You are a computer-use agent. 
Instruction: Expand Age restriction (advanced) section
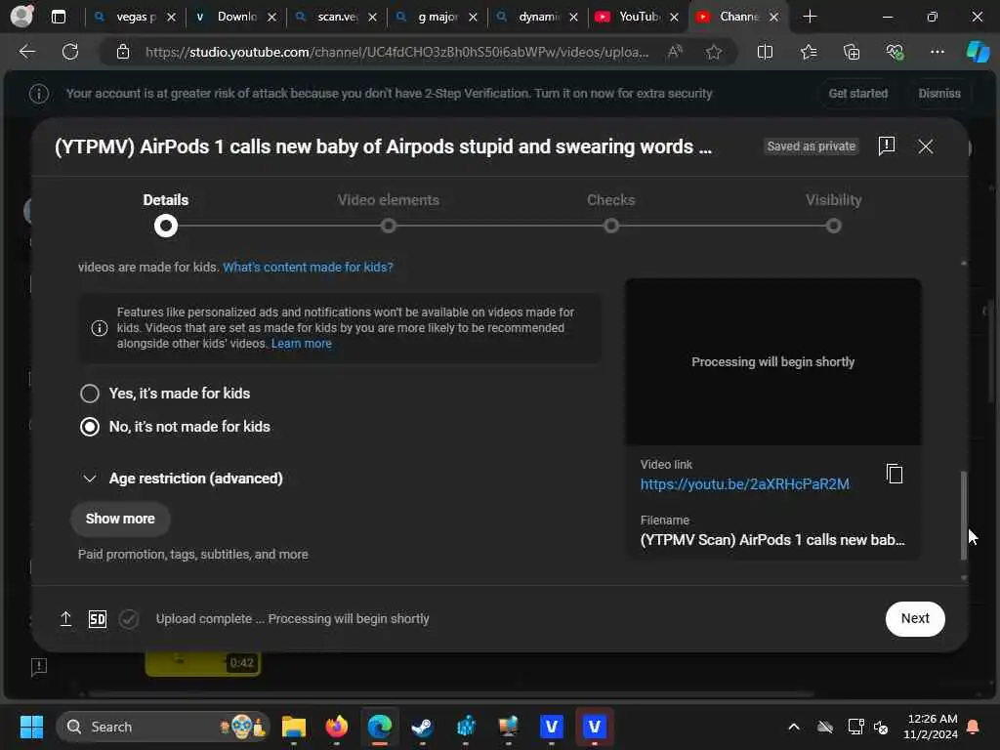pyautogui.click(x=184, y=479)
